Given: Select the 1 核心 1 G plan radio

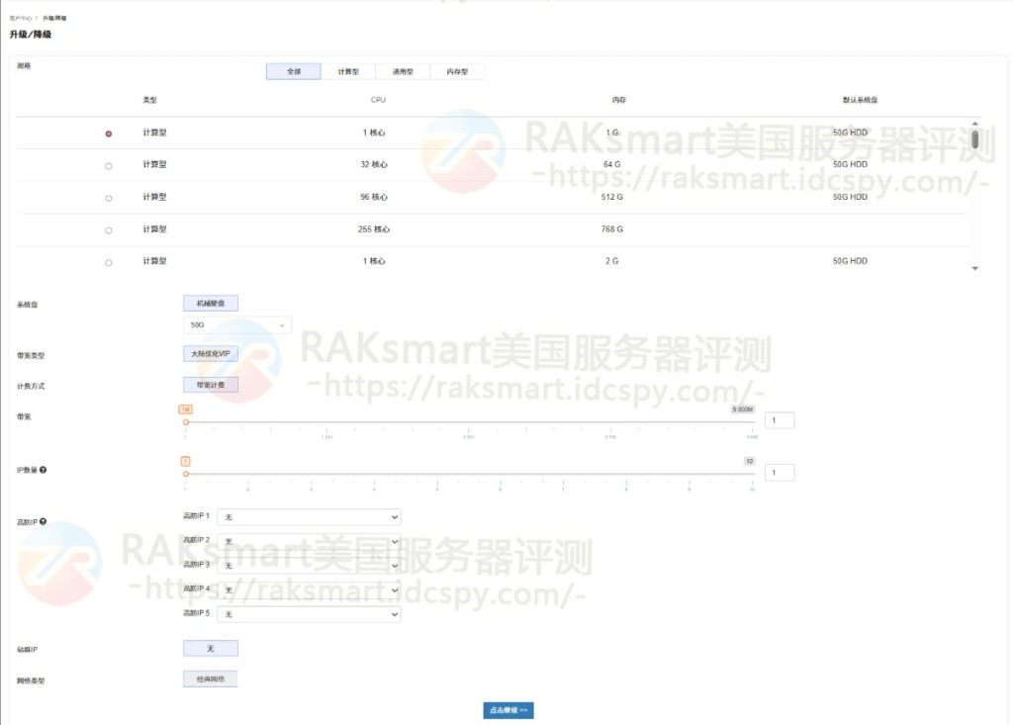Looking at the screenshot, I should point(109,134).
